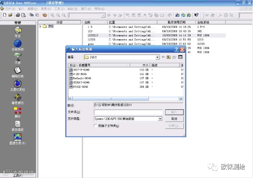Click the zoom out magnifier toolbar icon
Viewport: 253px width, 178px height.
pyautogui.click(x=58, y=15)
